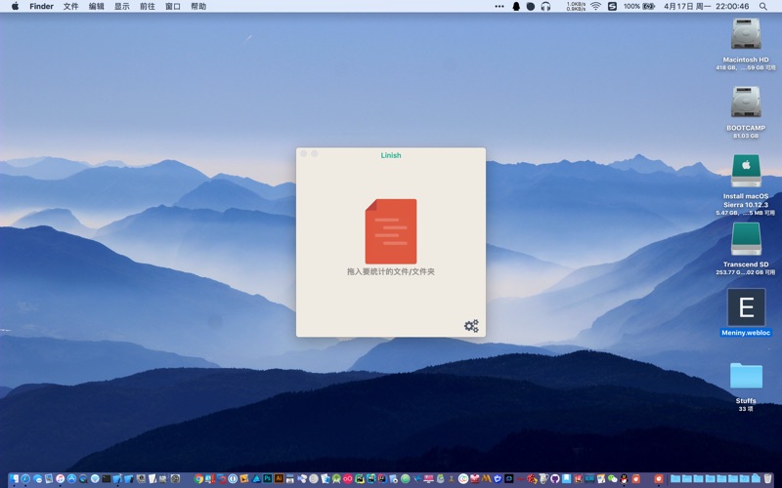Open 1Password from the Dock

click(233, 479)
